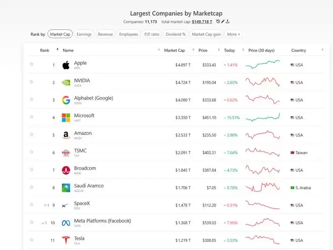This screenshot has width=333, height=250.
Task: Click the total market cap $149.718 T value
Action: 202,22
